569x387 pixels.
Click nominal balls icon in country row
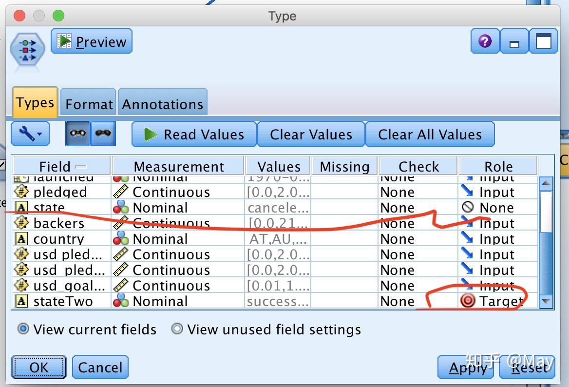pos(120,238)
